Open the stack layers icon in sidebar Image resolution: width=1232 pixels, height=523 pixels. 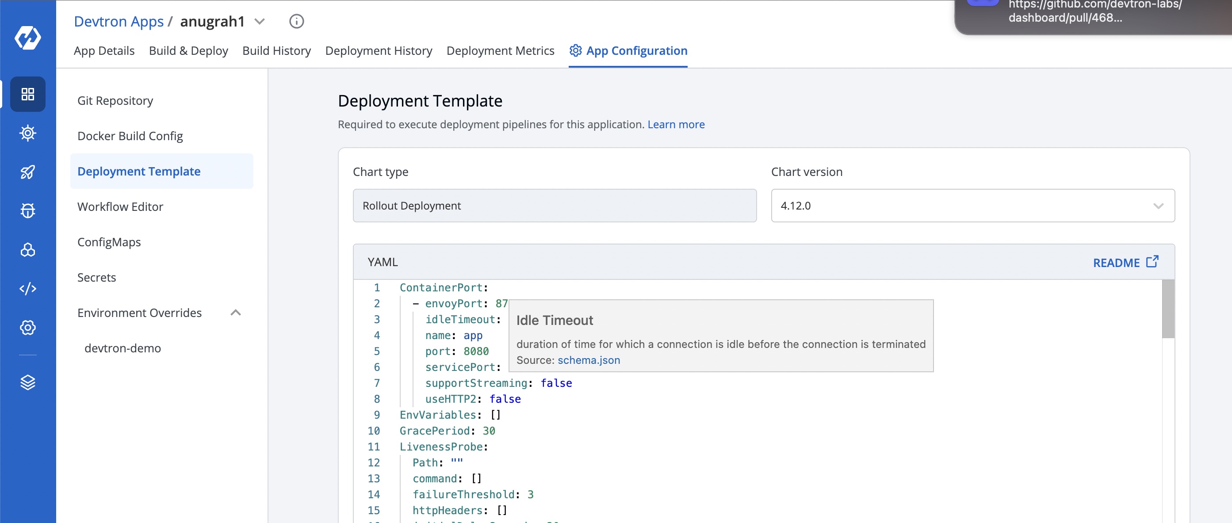coord(28,382)
